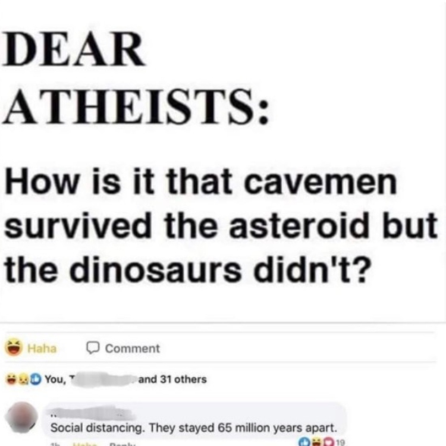Open the list via 'and 31 others'
The image size is (446, 446).
[x=172, y=379]
